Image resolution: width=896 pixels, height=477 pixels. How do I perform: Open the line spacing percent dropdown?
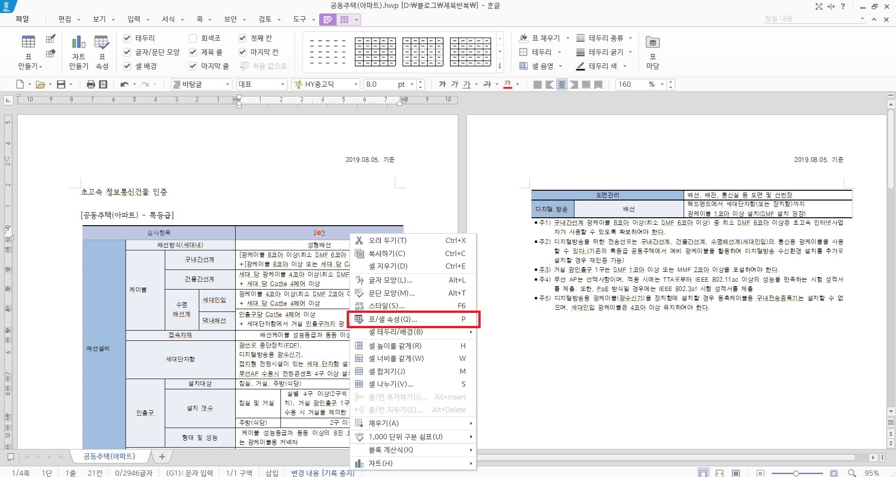662,84
